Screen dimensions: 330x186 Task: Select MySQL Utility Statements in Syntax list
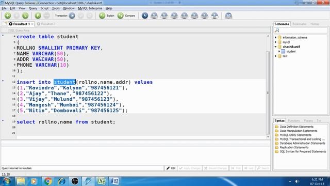coord(295,135)
